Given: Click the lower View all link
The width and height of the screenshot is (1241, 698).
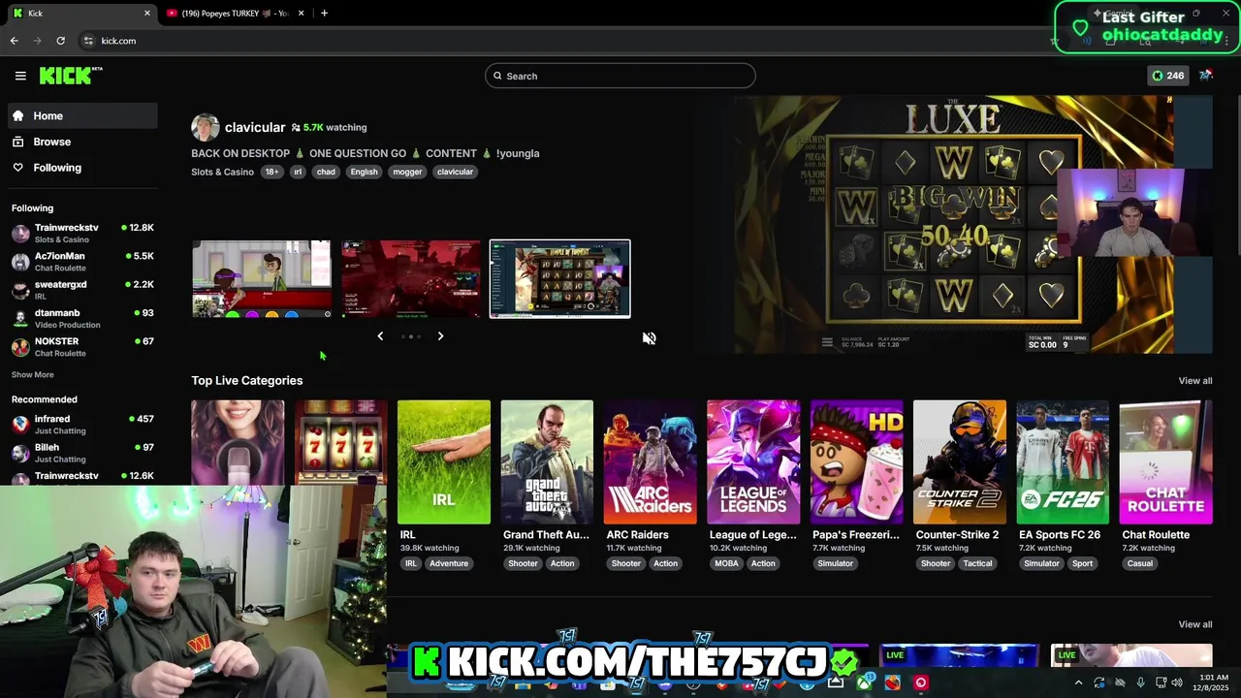Looking at the screenshot, I should pos(1194,624).
